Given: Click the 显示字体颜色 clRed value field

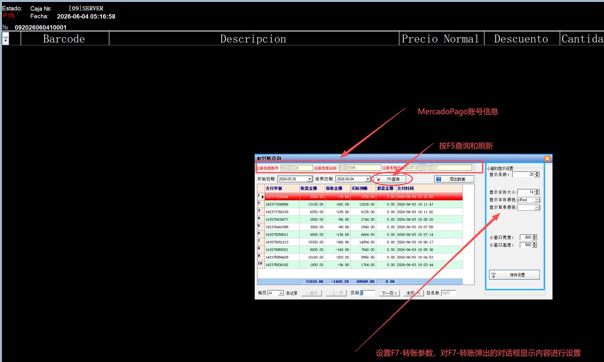Looking at the screenshot, I should point(526,200).
